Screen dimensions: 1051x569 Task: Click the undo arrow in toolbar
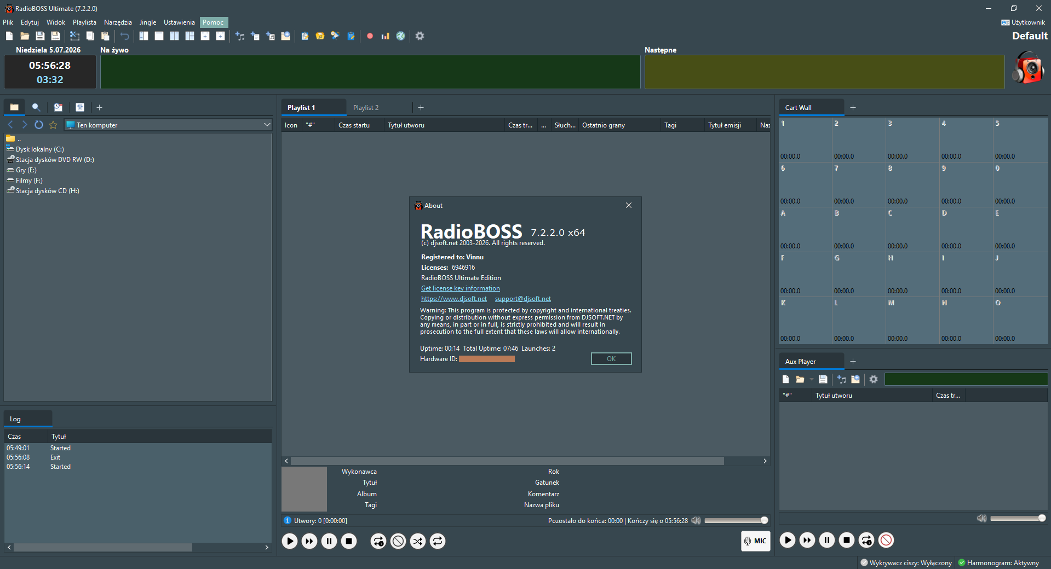[125, 36]
